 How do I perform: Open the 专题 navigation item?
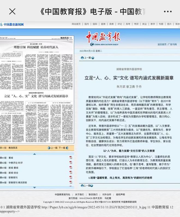click(161, 24)
